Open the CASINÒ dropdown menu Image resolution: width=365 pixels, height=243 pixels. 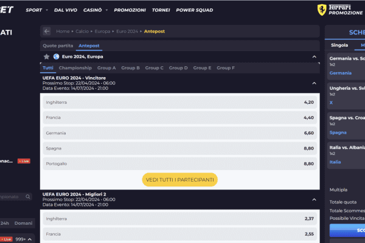(96, 10)
